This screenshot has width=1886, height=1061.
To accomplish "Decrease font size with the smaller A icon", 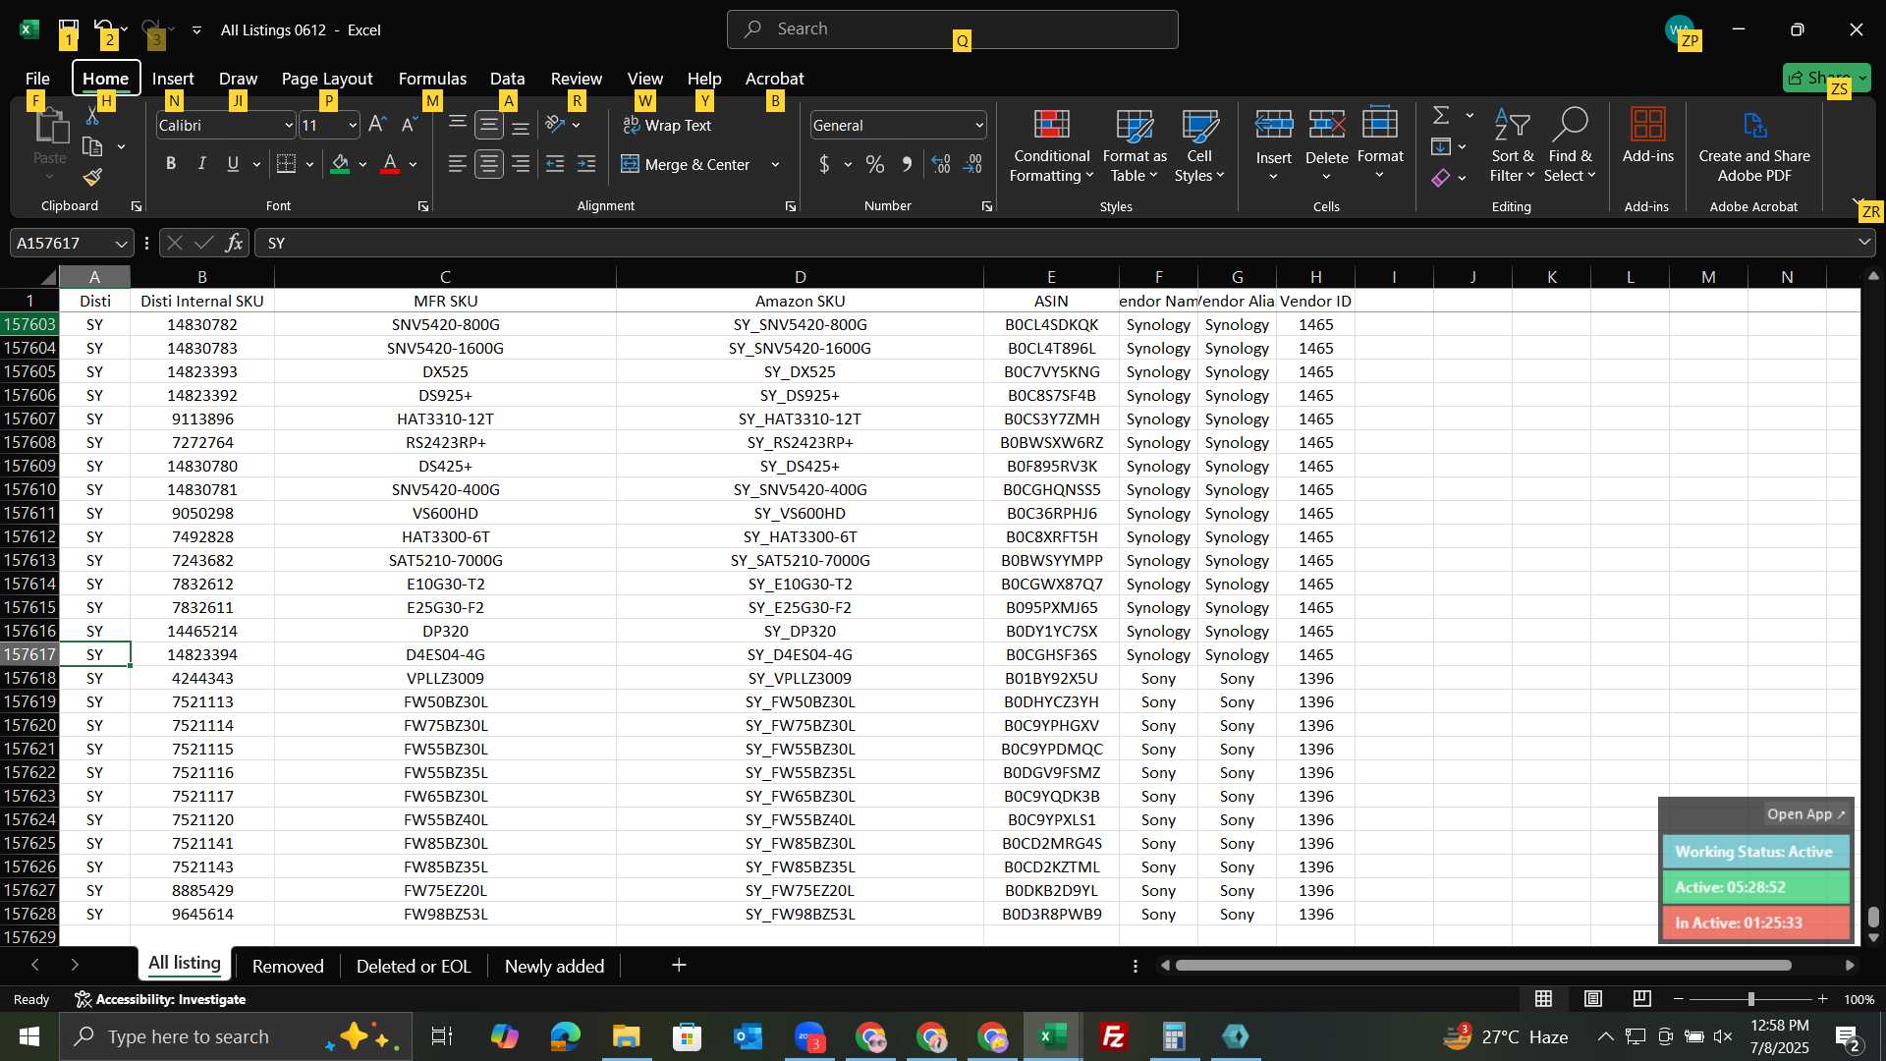I will click(410, 125).
